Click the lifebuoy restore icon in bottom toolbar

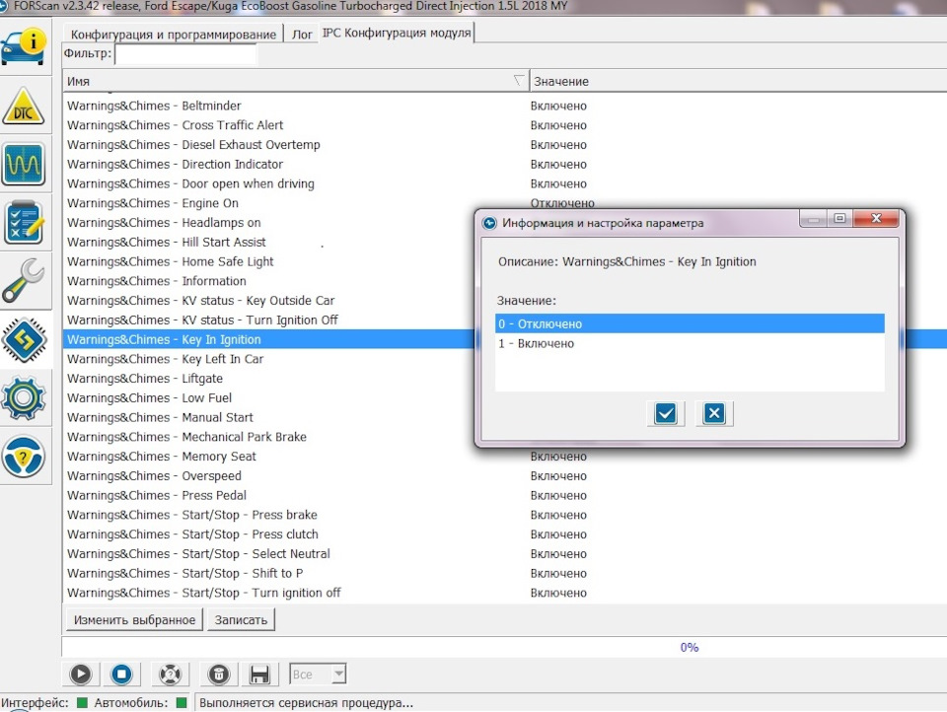point(171,674)
